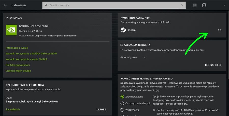Click the 'LOKALIZACJA SERWERA' heading

pyautogui.click(x=135, y=45)
